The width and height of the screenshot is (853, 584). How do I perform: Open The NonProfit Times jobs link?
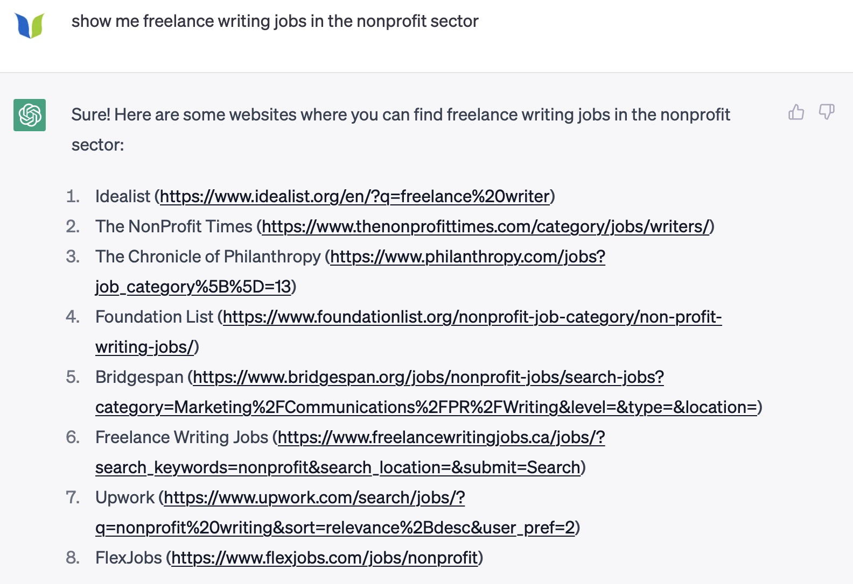[x=485, y=226]
